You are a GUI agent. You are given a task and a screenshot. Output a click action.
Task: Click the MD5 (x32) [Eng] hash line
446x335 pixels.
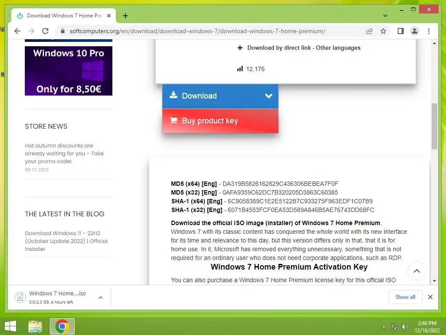pos(254,192)
